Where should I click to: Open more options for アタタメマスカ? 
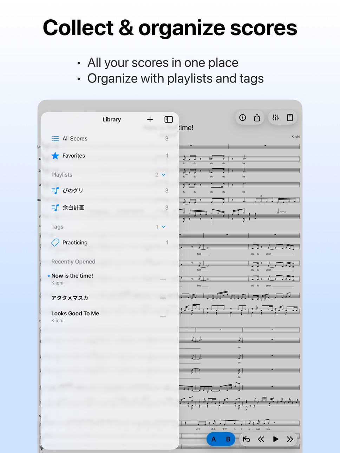coord(163,298)
